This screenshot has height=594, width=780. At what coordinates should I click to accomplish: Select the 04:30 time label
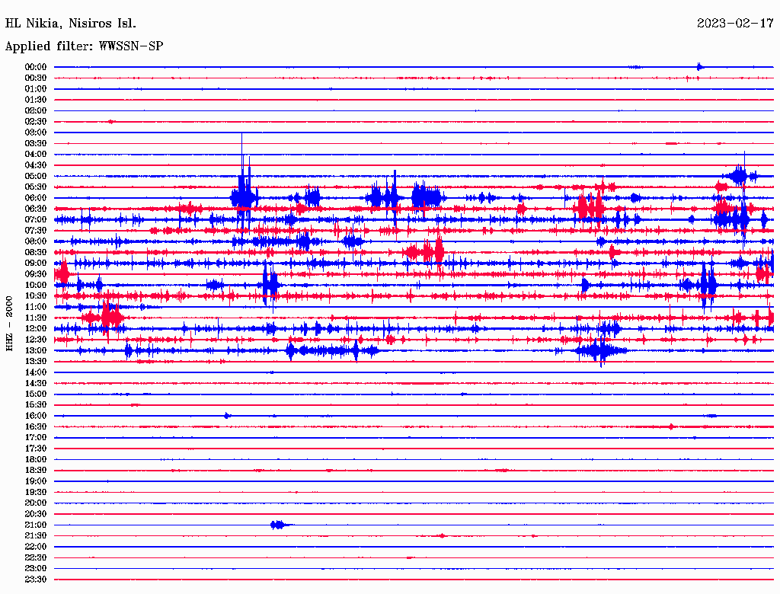(36, 165)
